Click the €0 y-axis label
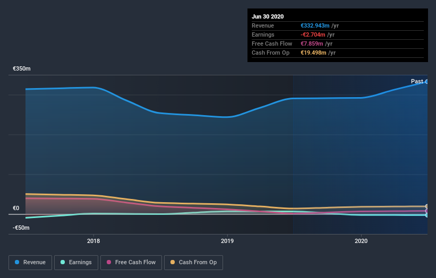436x278 pixels. coord(16,208)
